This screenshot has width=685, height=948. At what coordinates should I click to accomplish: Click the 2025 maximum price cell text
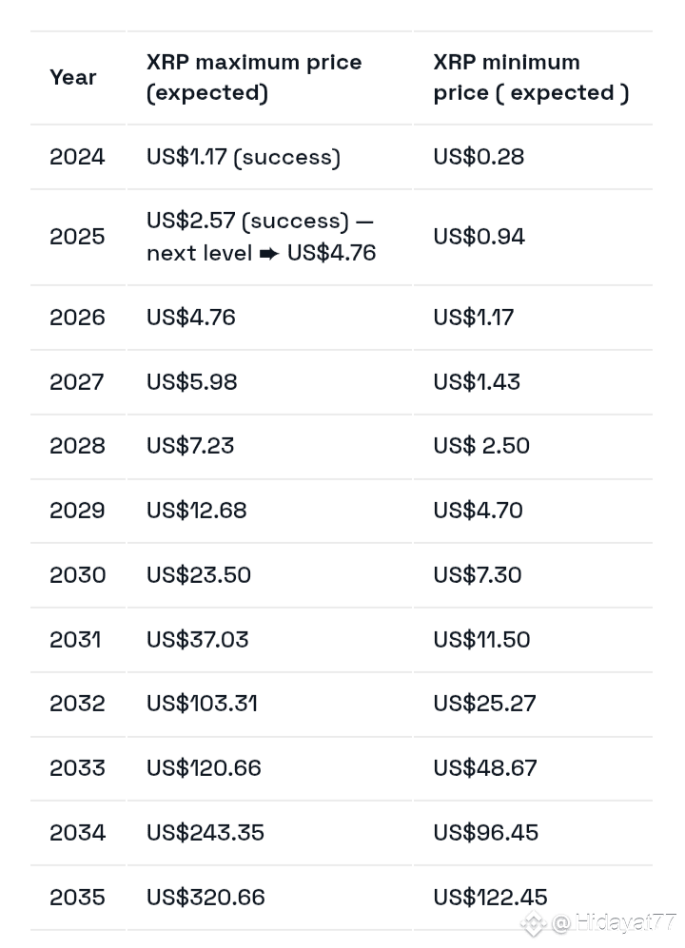262,237
